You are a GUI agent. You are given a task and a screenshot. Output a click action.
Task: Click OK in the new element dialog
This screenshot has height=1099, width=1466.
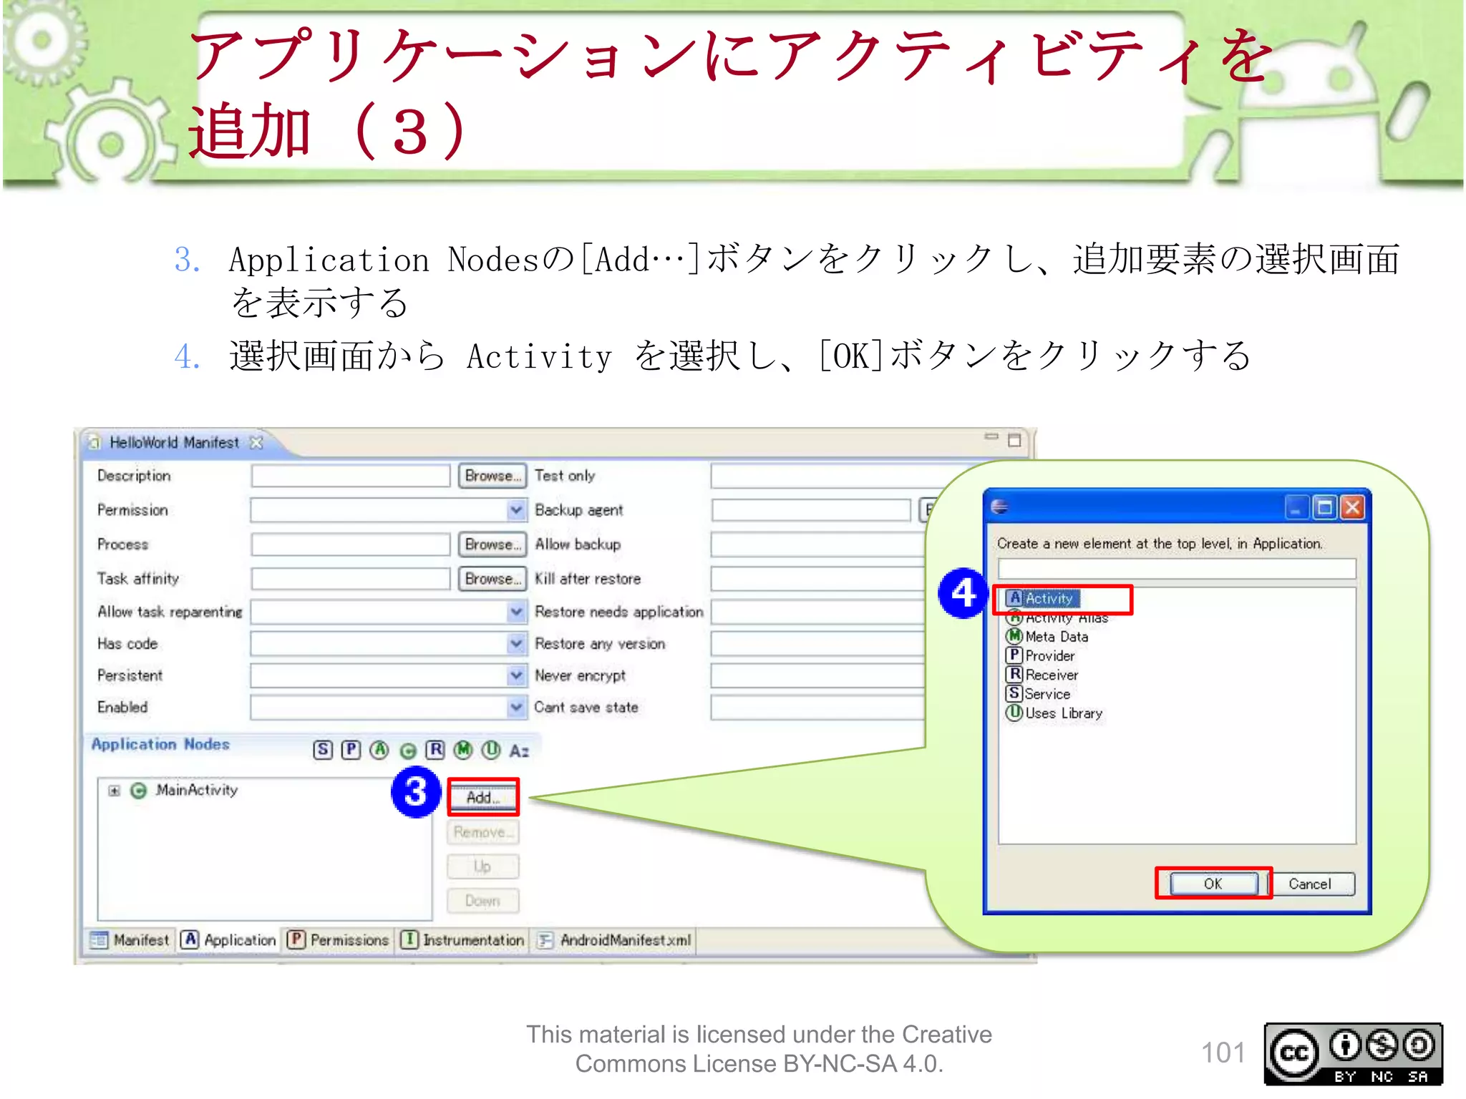point(1213,884)
